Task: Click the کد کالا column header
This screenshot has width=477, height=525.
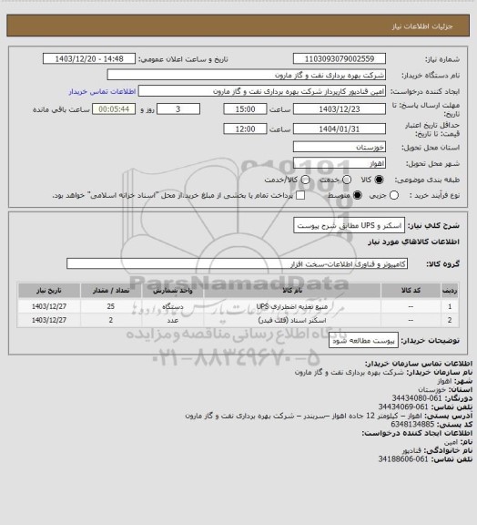Action: point(411,291)
